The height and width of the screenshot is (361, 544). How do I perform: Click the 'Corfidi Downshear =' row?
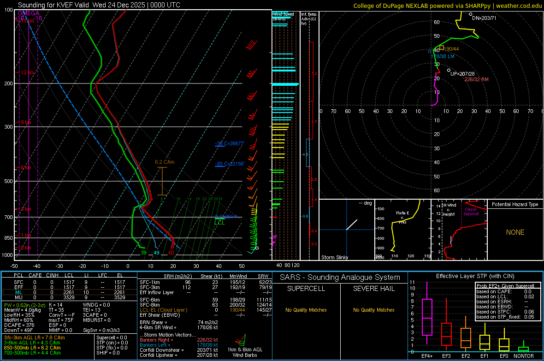[179, 350]
